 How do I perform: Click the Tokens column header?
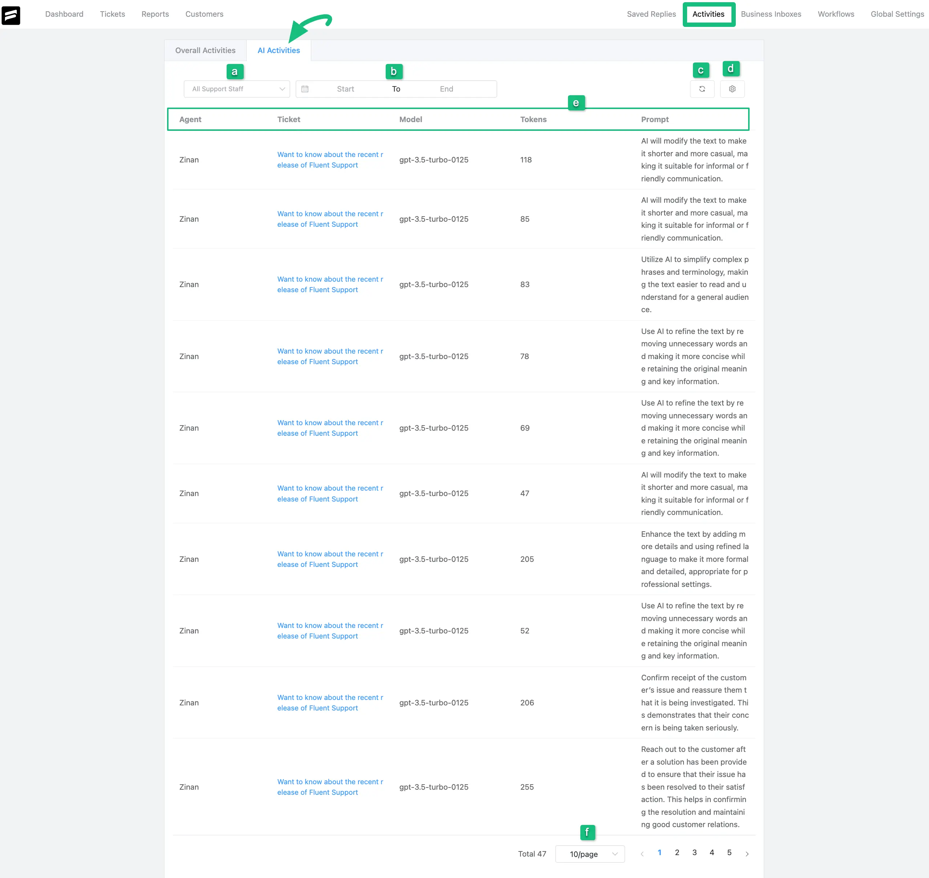(x=533, y=119)
